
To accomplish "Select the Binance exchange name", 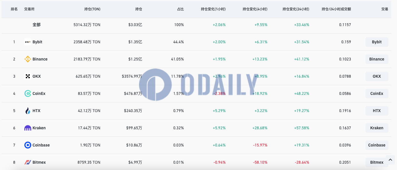I will coord(40,59).
